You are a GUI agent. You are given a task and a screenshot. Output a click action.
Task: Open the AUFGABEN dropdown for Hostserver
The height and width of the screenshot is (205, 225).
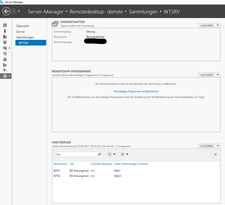pos(209,146)
